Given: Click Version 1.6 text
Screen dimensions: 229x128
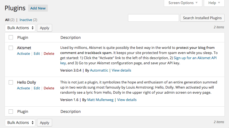Looking at the screenshot, I should pos(69,100).
